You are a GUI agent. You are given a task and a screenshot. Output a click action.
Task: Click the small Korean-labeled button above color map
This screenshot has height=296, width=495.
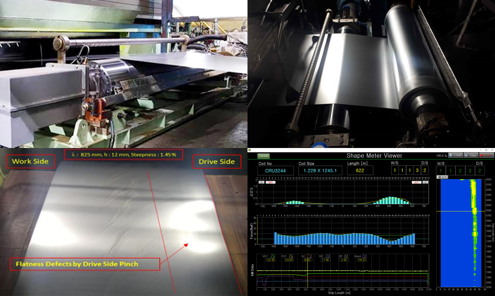pos(442,177)
